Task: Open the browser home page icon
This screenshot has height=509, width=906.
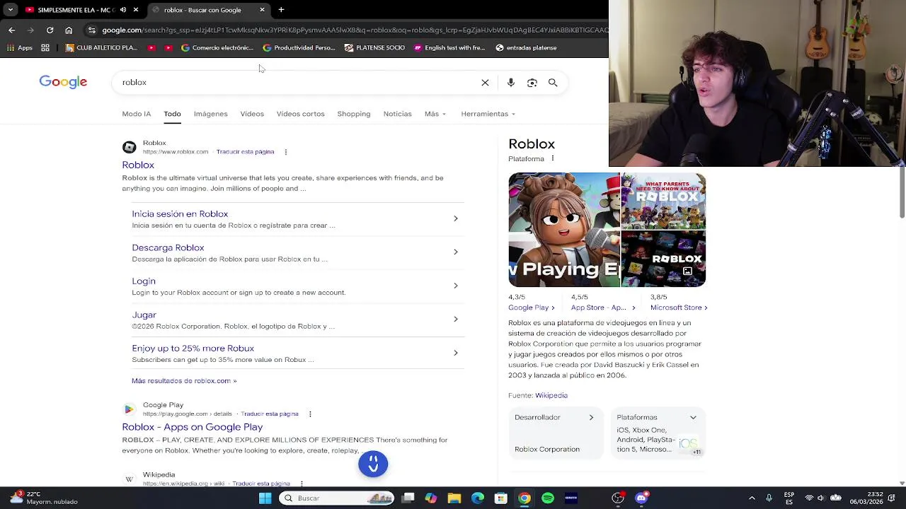Action: click(x=69, y=30)
